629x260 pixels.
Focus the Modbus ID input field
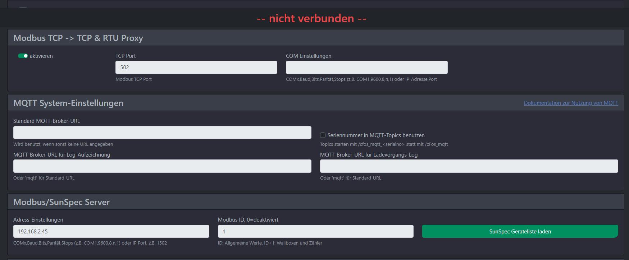315,231
